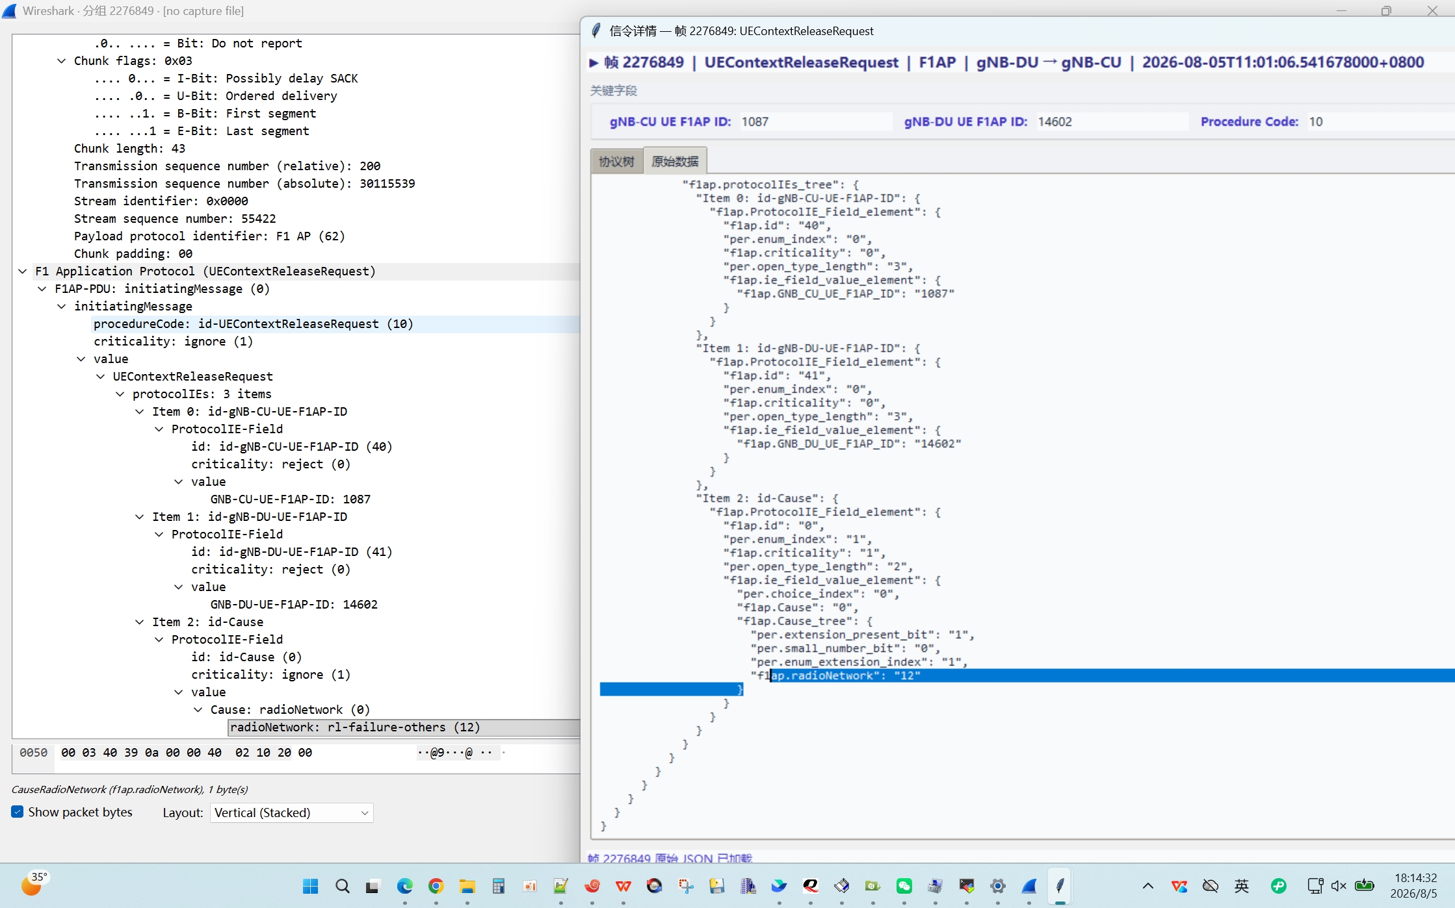Click the gNB-DU UE F1AP ID field
Viewport: 1455px width, 908px height.
pos(1112,121)
